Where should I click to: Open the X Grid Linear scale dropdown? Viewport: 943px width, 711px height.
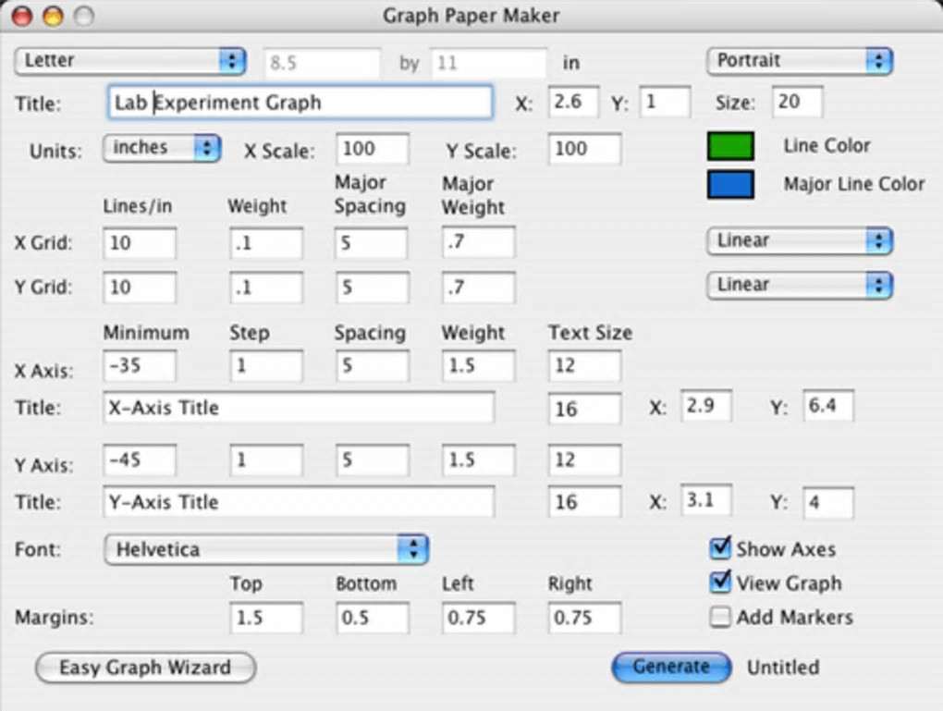[x=799, y=241]
